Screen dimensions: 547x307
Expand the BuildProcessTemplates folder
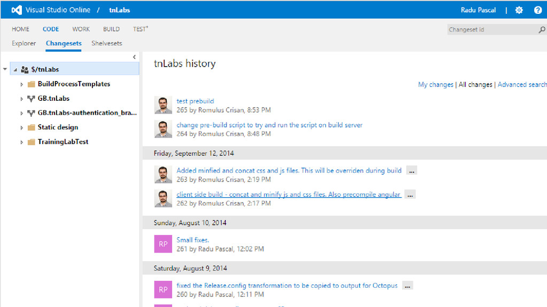click(21, 84)
